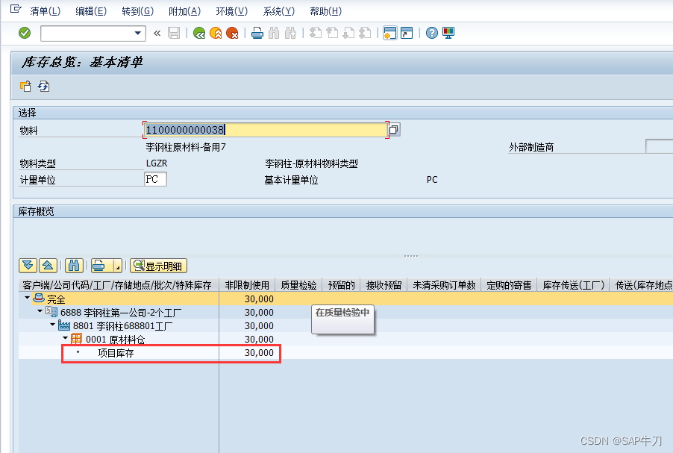Click the search help button beside 物料 field
Image resolution: width=673 pixels, height=453 pixels.
coord(394,129)
